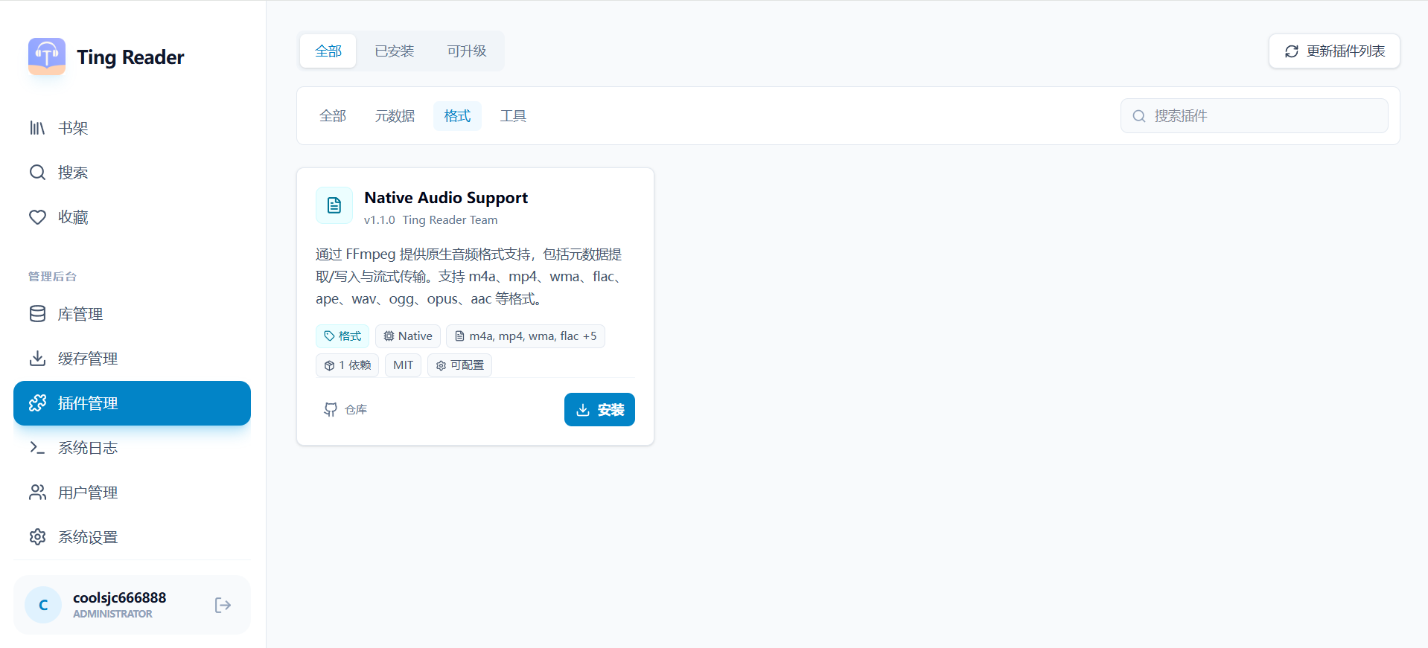Viewport: 1428px width, 648px height.
Task: Click the Ting Reader headphone logo
Action: (47, 57)
